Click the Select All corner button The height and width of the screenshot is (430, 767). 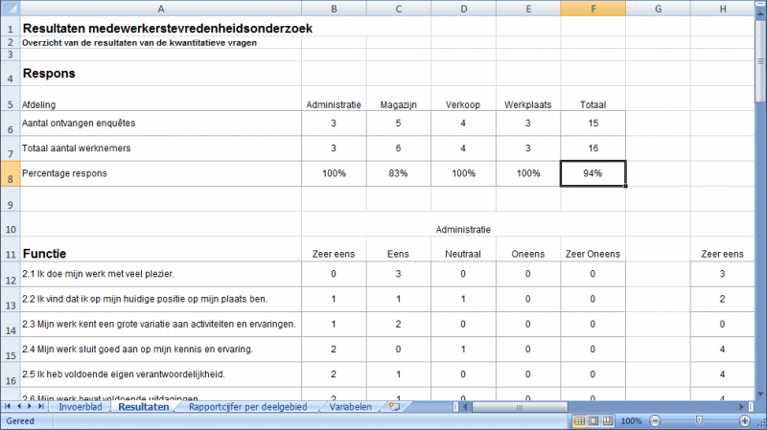10,9
